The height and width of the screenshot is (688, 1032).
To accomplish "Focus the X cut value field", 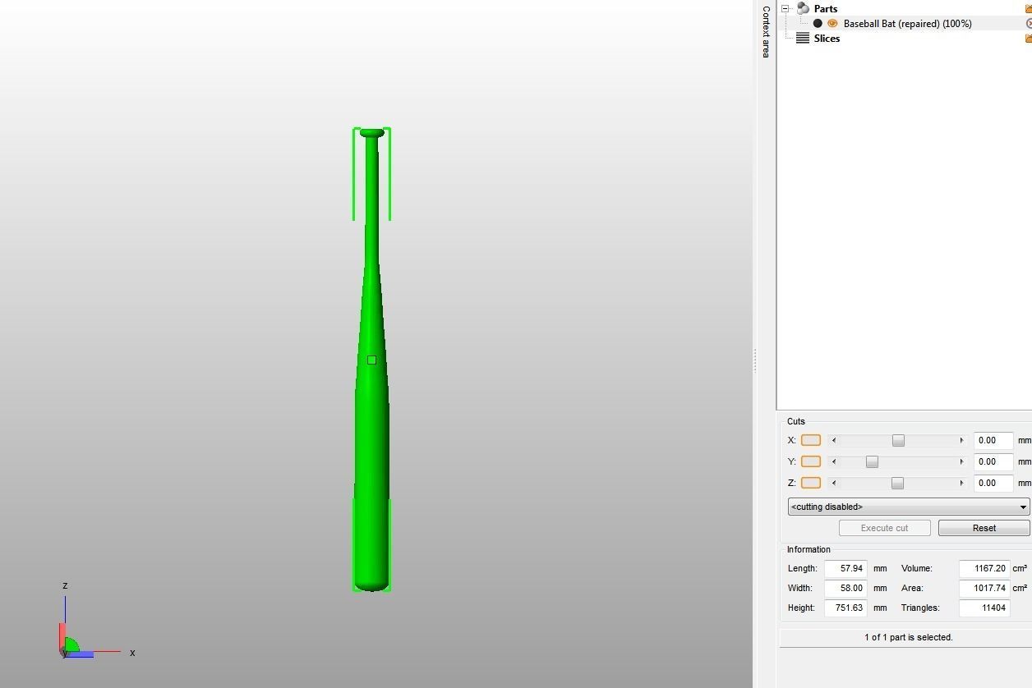I will pos(993,440).
